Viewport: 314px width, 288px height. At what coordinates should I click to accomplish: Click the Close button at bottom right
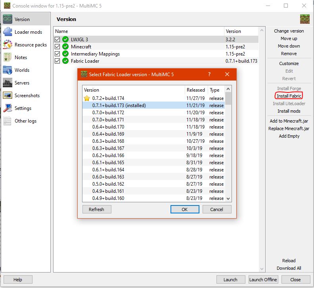click(x=295, y=279)
